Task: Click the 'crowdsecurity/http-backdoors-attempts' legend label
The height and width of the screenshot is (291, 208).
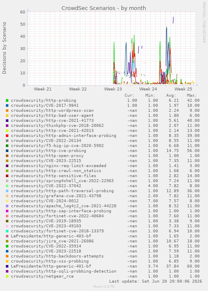Action: (57, 256)
